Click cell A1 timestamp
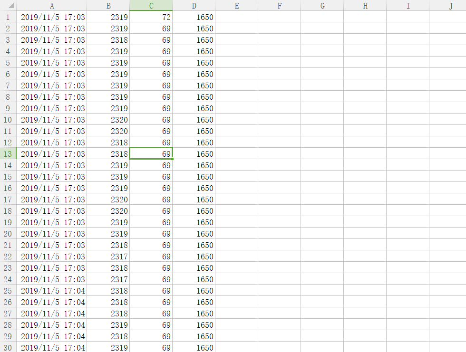Viewport: 466px width, 352px height. pos(52,17)
